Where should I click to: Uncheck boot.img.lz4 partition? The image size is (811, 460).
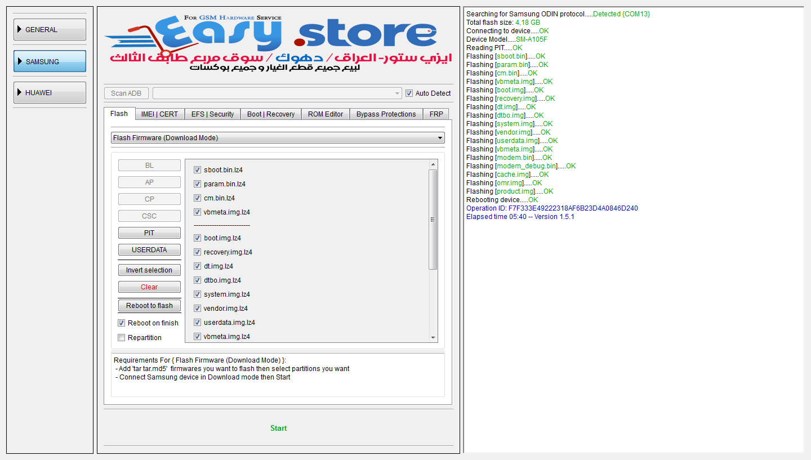(197, 238)
